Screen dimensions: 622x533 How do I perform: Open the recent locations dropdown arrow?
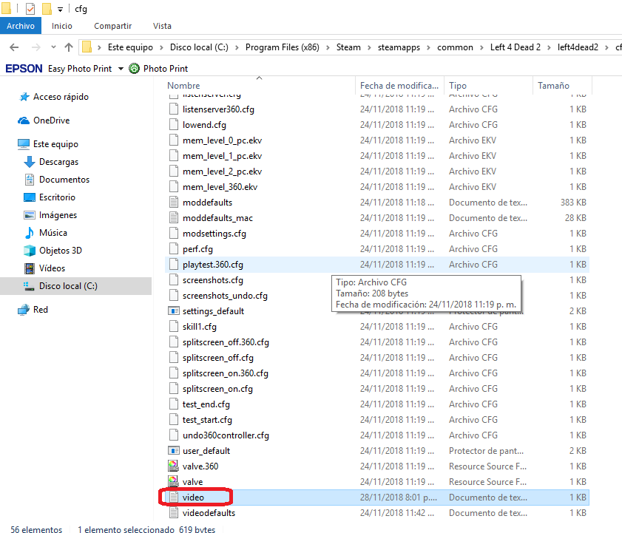click(x=53, y=47)
